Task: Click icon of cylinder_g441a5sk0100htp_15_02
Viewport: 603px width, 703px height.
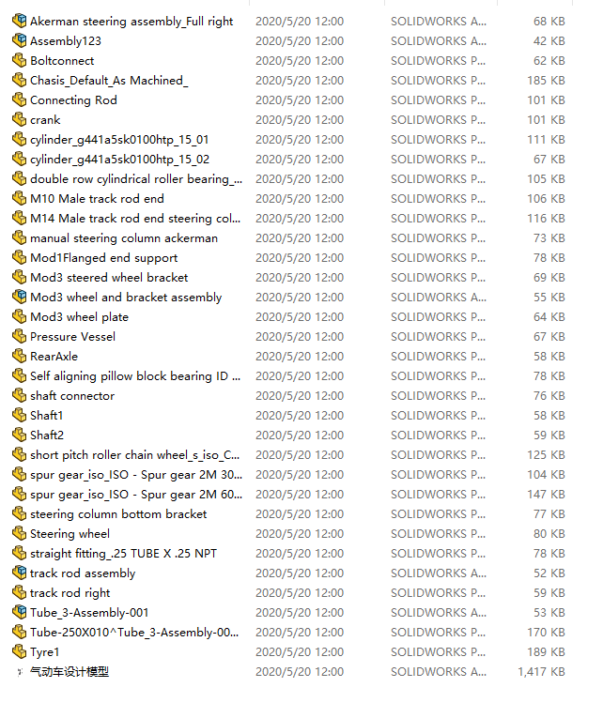Action: point(20,159)
